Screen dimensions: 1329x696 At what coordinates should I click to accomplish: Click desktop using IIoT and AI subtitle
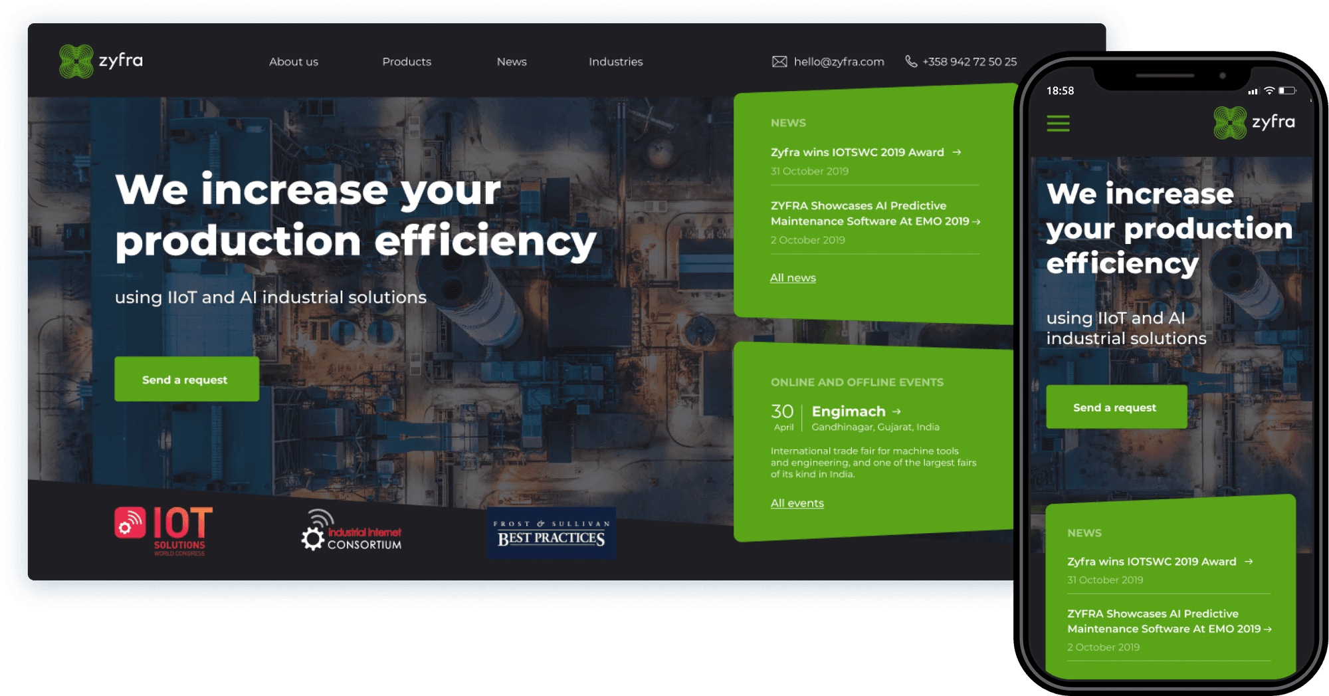(x=270, y=297)
